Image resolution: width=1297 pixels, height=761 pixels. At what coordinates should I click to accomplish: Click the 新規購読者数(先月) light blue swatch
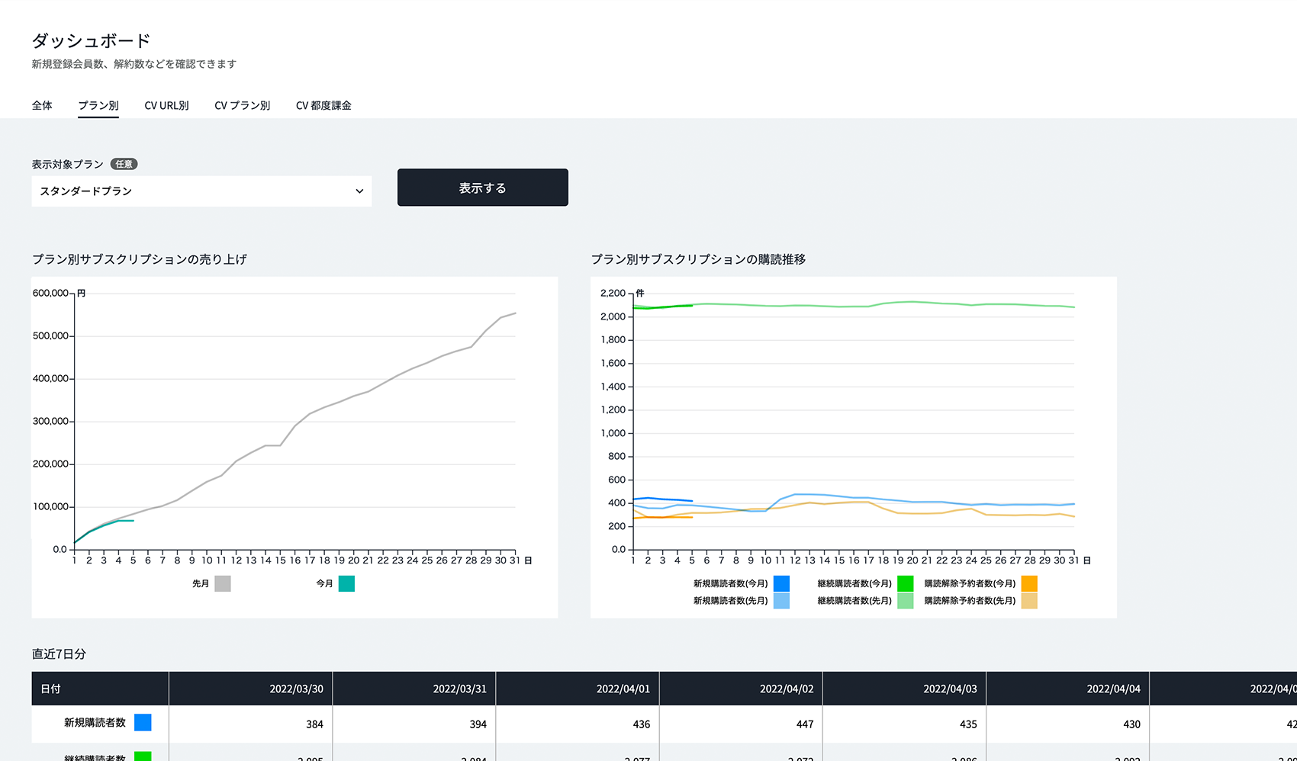(781, 601)
